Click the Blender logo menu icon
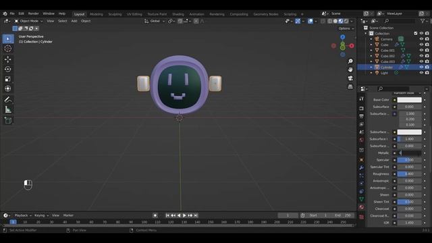Image resolution: width=432 pixels, height=243 pixels. pos(5,13)
